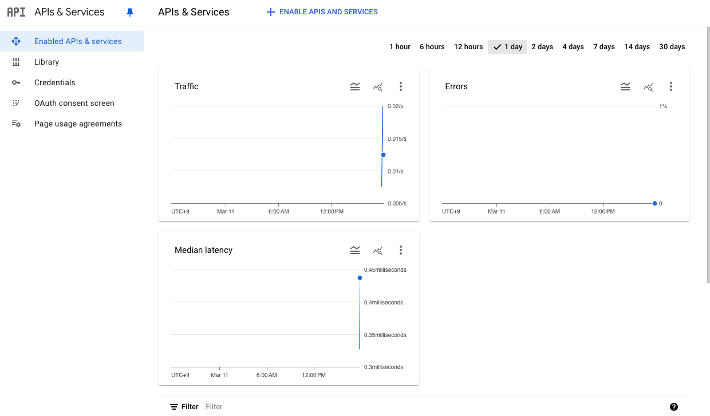The height and width of the screenshot is (416, 710).
Task: Click the 0.45milliseconds axis label
Action: point(385,270)
